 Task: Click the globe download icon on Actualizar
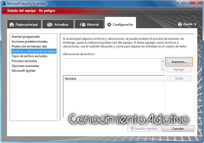[50, 24]
